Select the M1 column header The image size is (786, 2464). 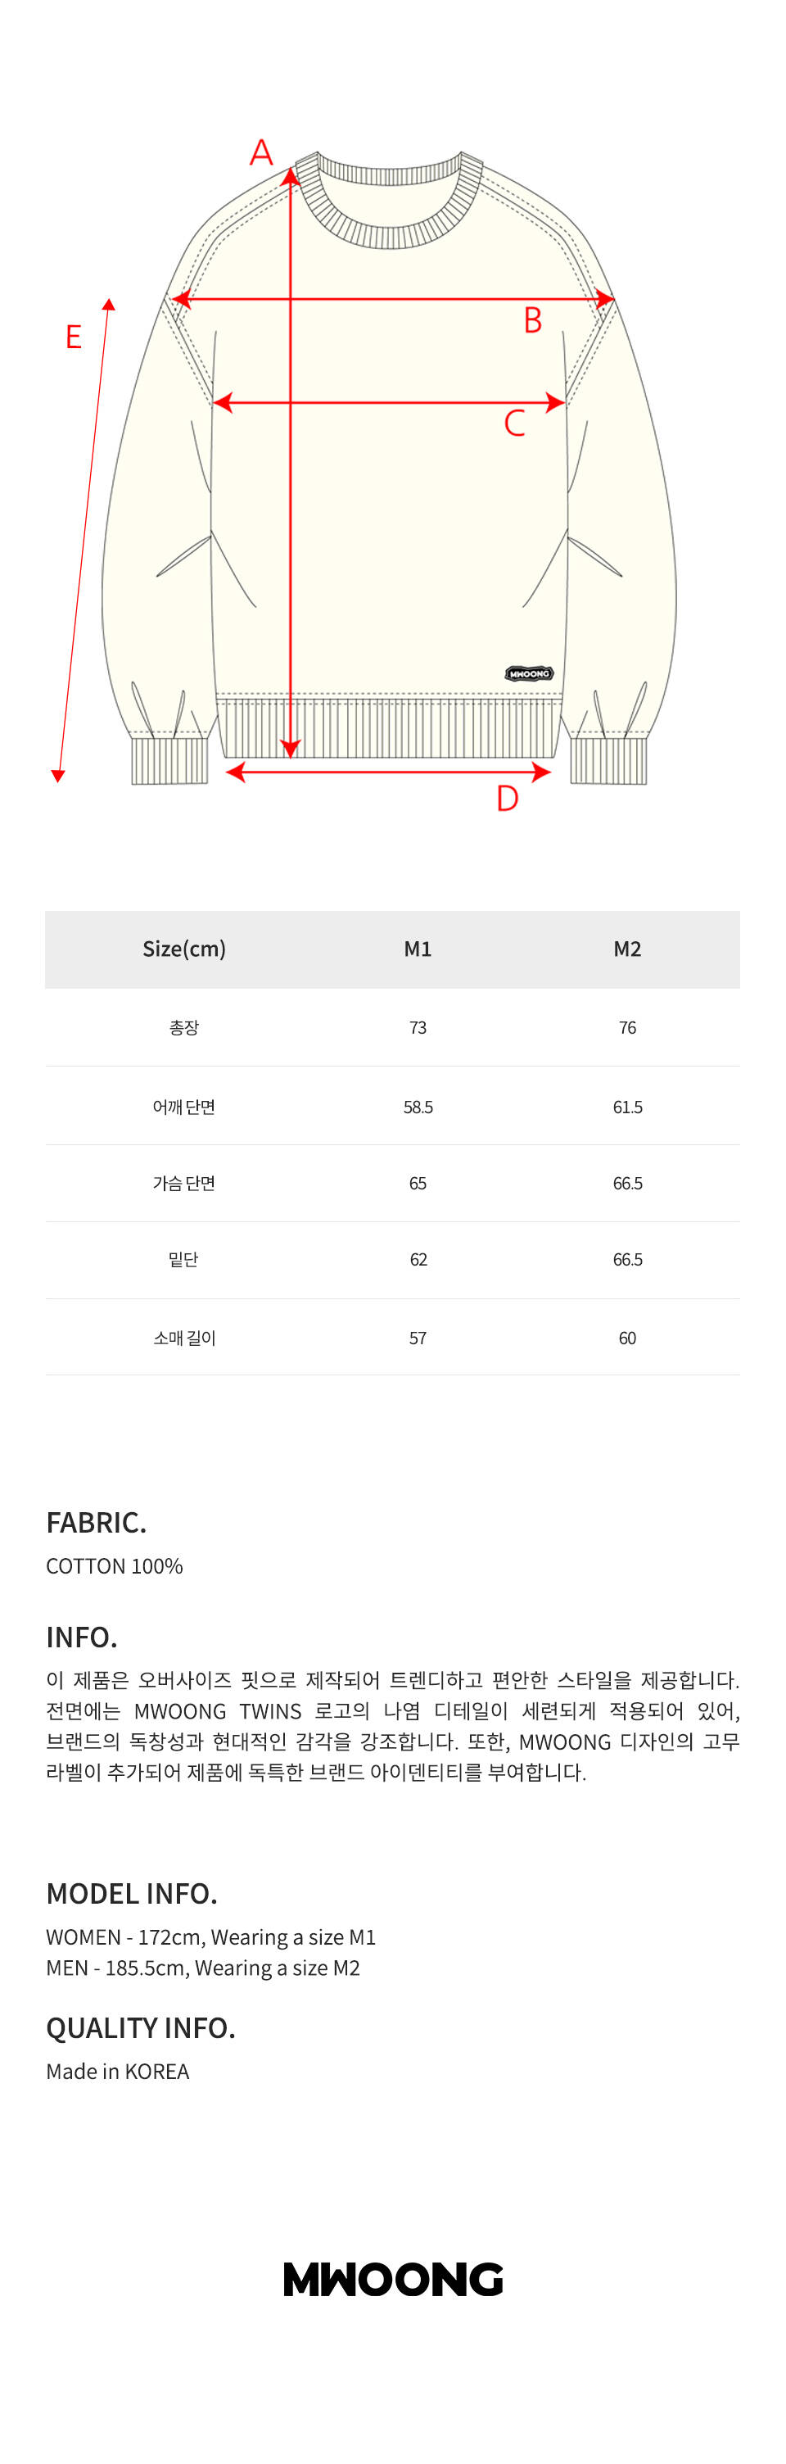pos(418,949)
